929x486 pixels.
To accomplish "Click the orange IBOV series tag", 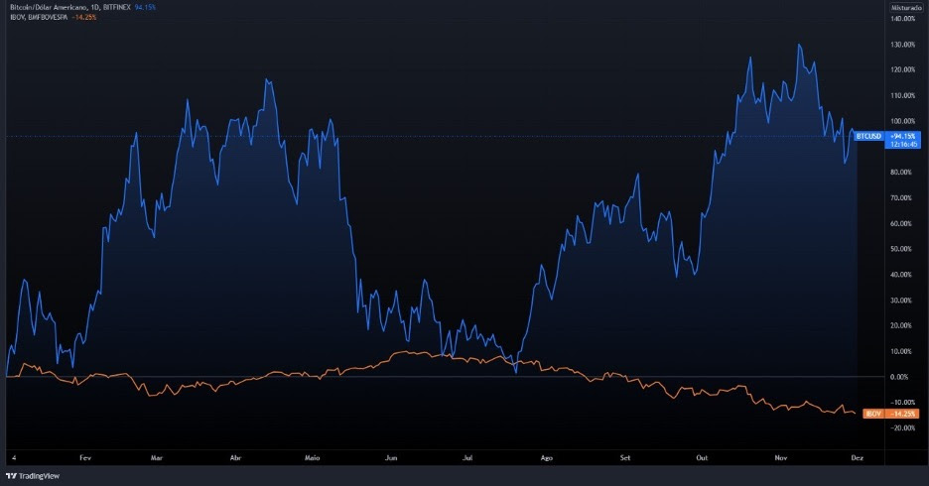I will click(x=873, y=414).
